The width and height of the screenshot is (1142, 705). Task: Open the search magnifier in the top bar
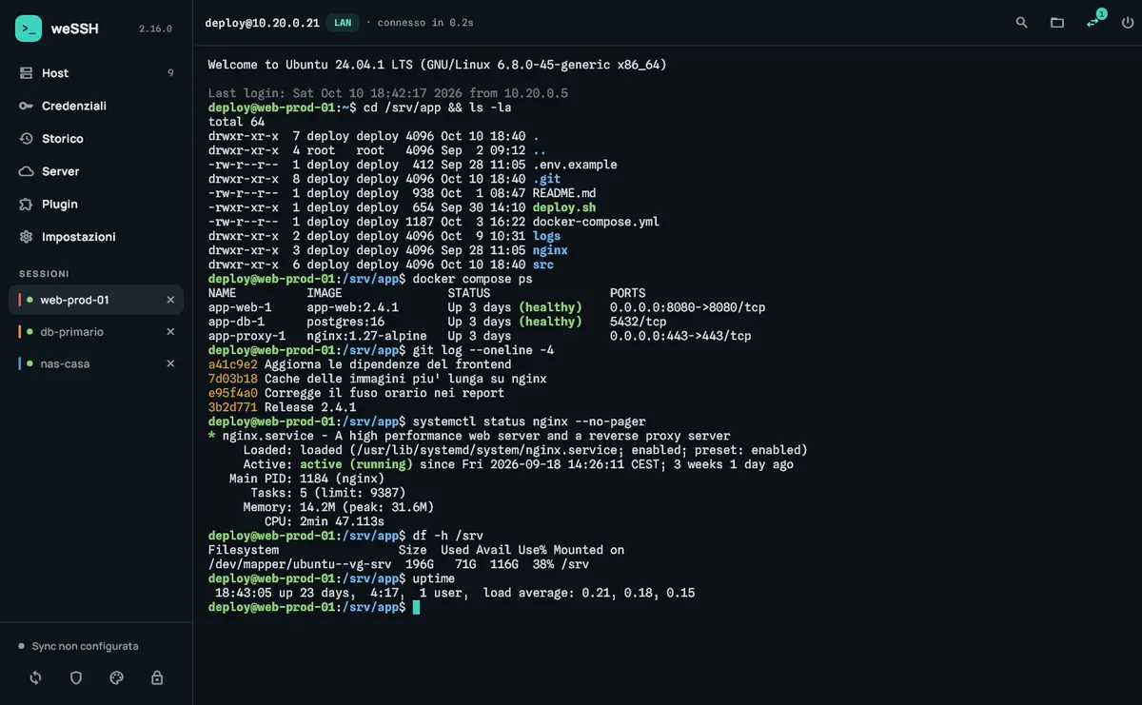pos(1021,22)
